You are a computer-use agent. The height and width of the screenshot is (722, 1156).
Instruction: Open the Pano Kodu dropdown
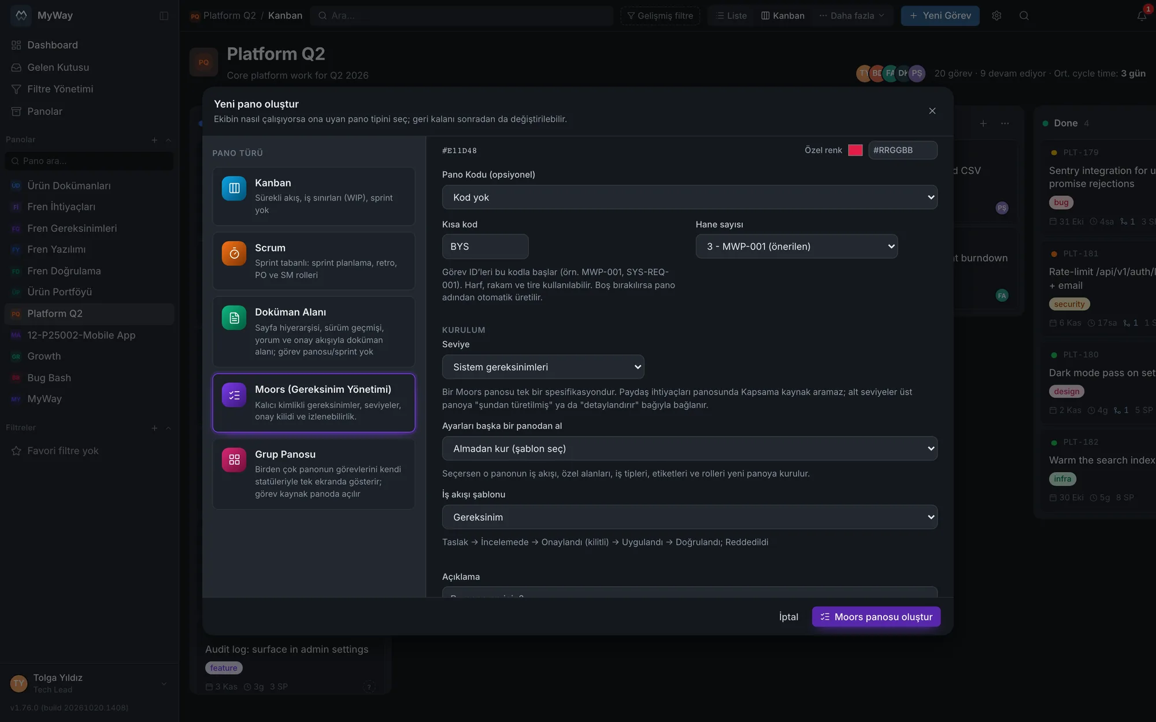[x=690, y=197]
